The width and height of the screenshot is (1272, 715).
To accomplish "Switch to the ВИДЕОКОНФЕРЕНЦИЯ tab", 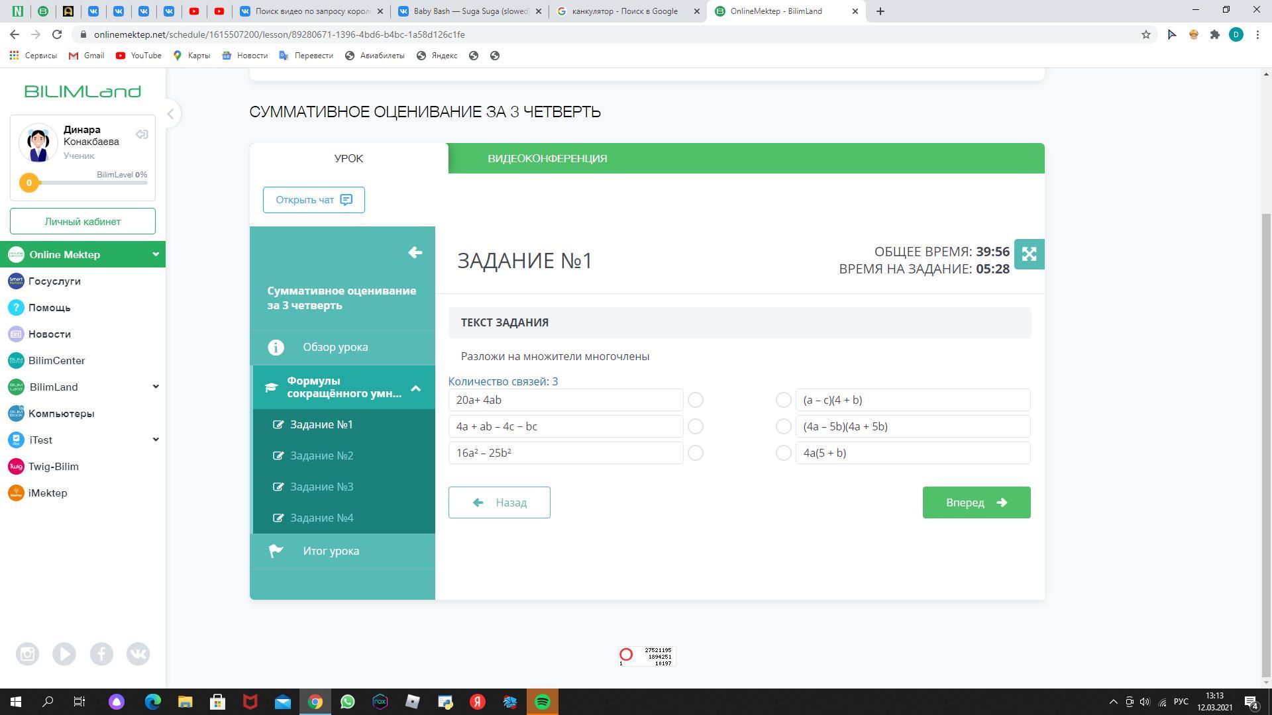I will point(547,158).
